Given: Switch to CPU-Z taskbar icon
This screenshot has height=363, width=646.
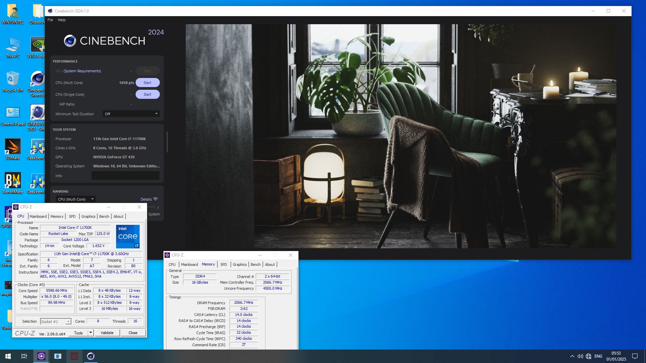Looking at the screenshot, I should [x=41, y=356].
